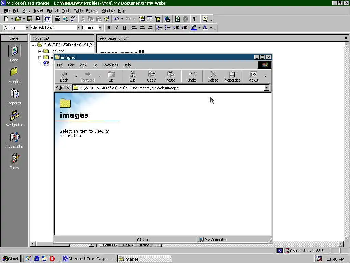Click the Publish Web icon
The height and width of the screenshot is (263, 350).
tap(38, 19)
